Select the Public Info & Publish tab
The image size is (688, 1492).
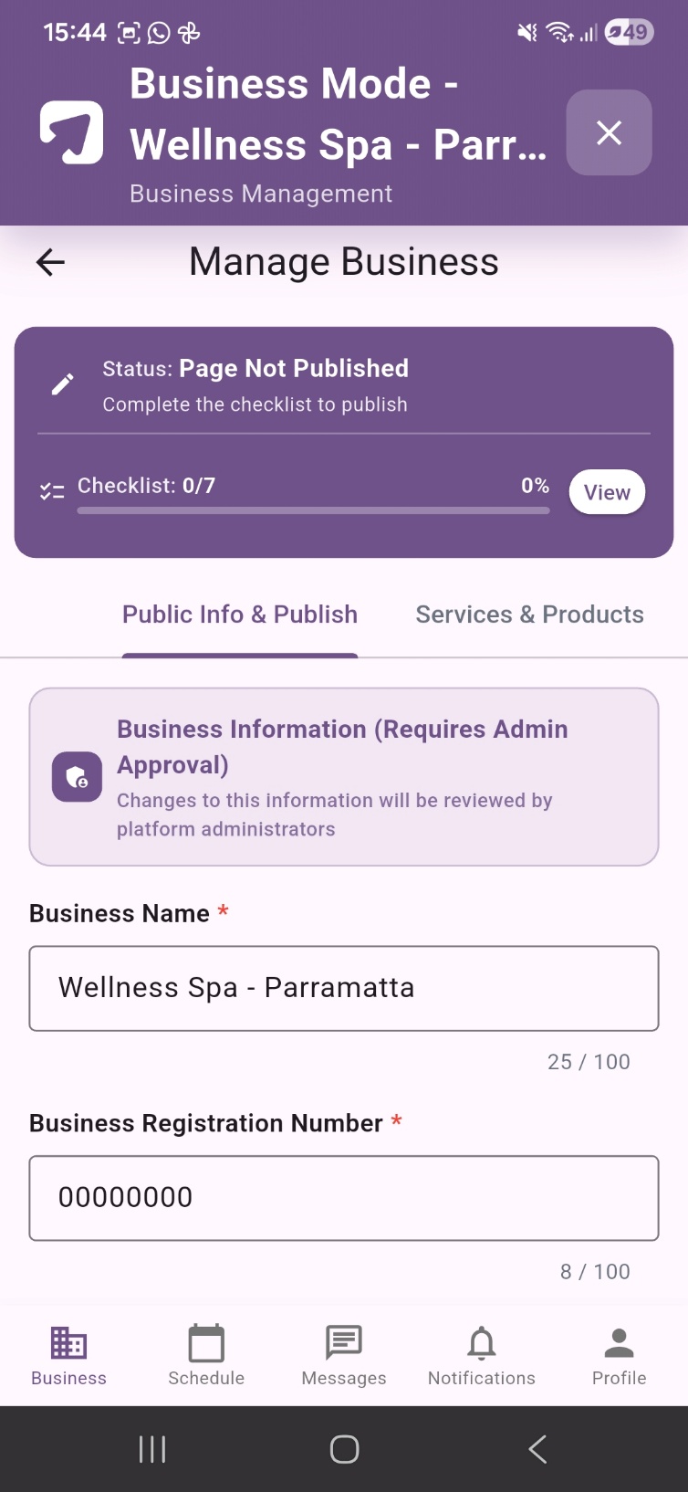point(240,615)
